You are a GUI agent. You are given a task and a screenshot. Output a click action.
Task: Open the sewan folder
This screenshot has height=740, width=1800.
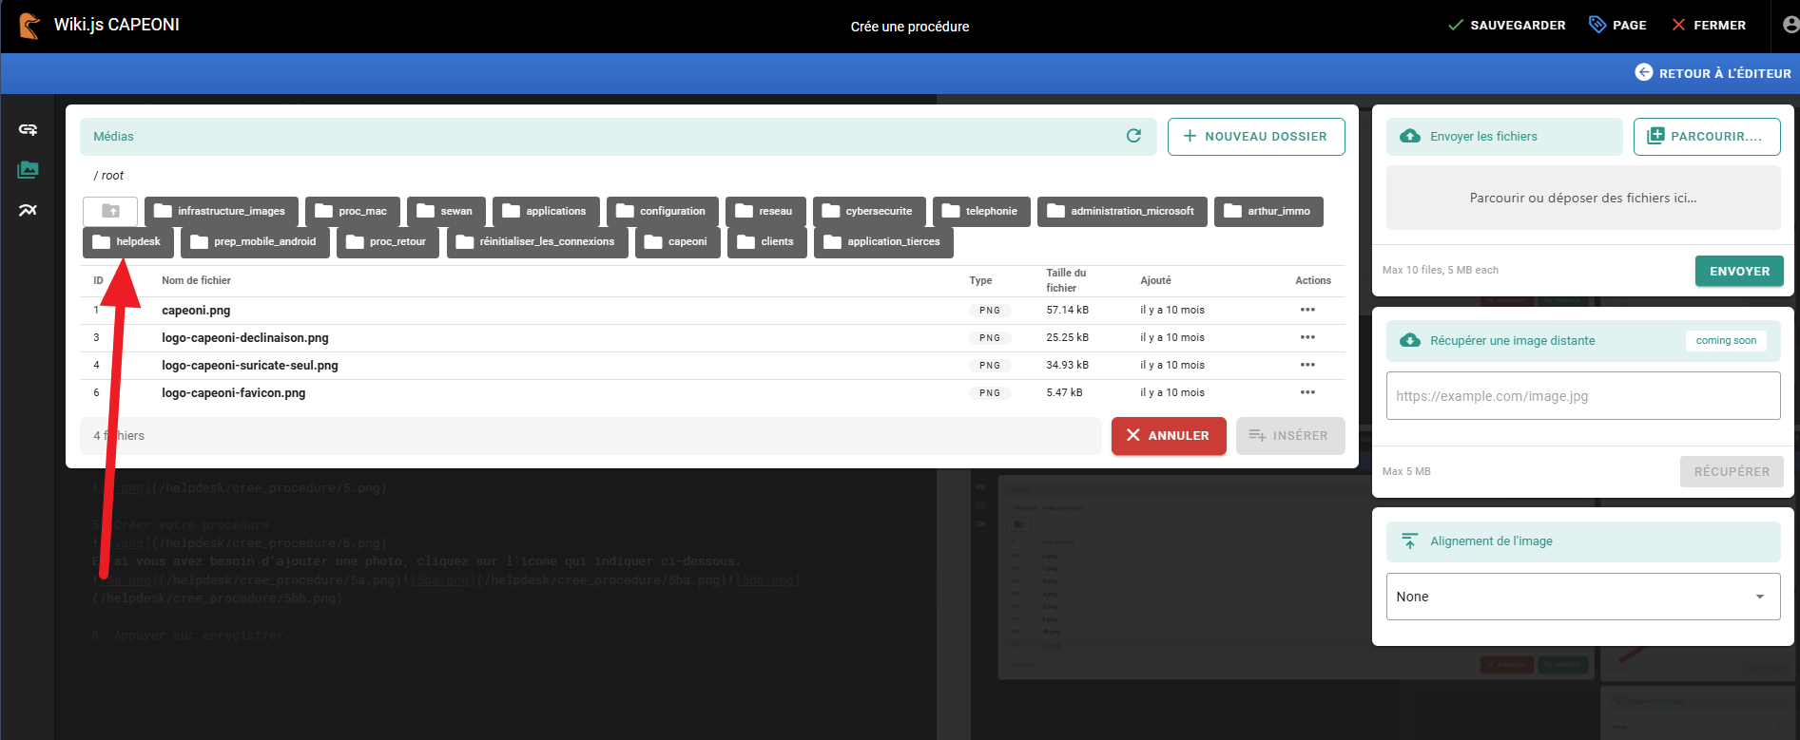tap(446, 211)
